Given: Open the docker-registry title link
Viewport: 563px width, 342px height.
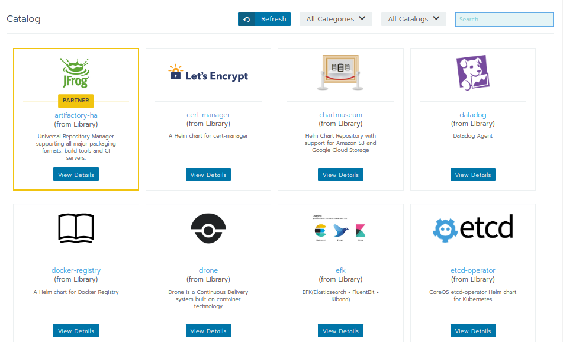Looking at the screenshot, I should click(76, 270).
